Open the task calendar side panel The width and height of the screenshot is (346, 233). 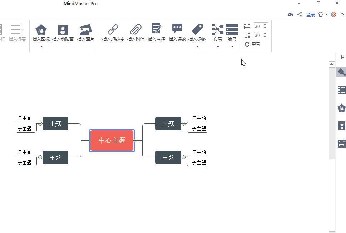click(x=342, y=144)
